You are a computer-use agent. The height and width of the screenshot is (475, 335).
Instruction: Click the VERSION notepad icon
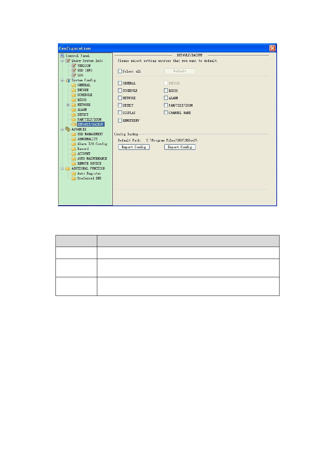tap(74, 65)
